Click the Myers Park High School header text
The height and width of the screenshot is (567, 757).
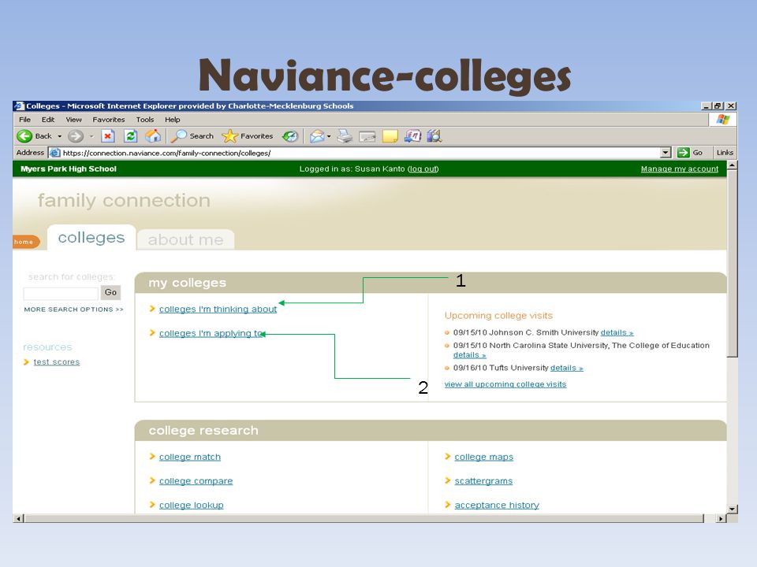click(x=69, y=169)
